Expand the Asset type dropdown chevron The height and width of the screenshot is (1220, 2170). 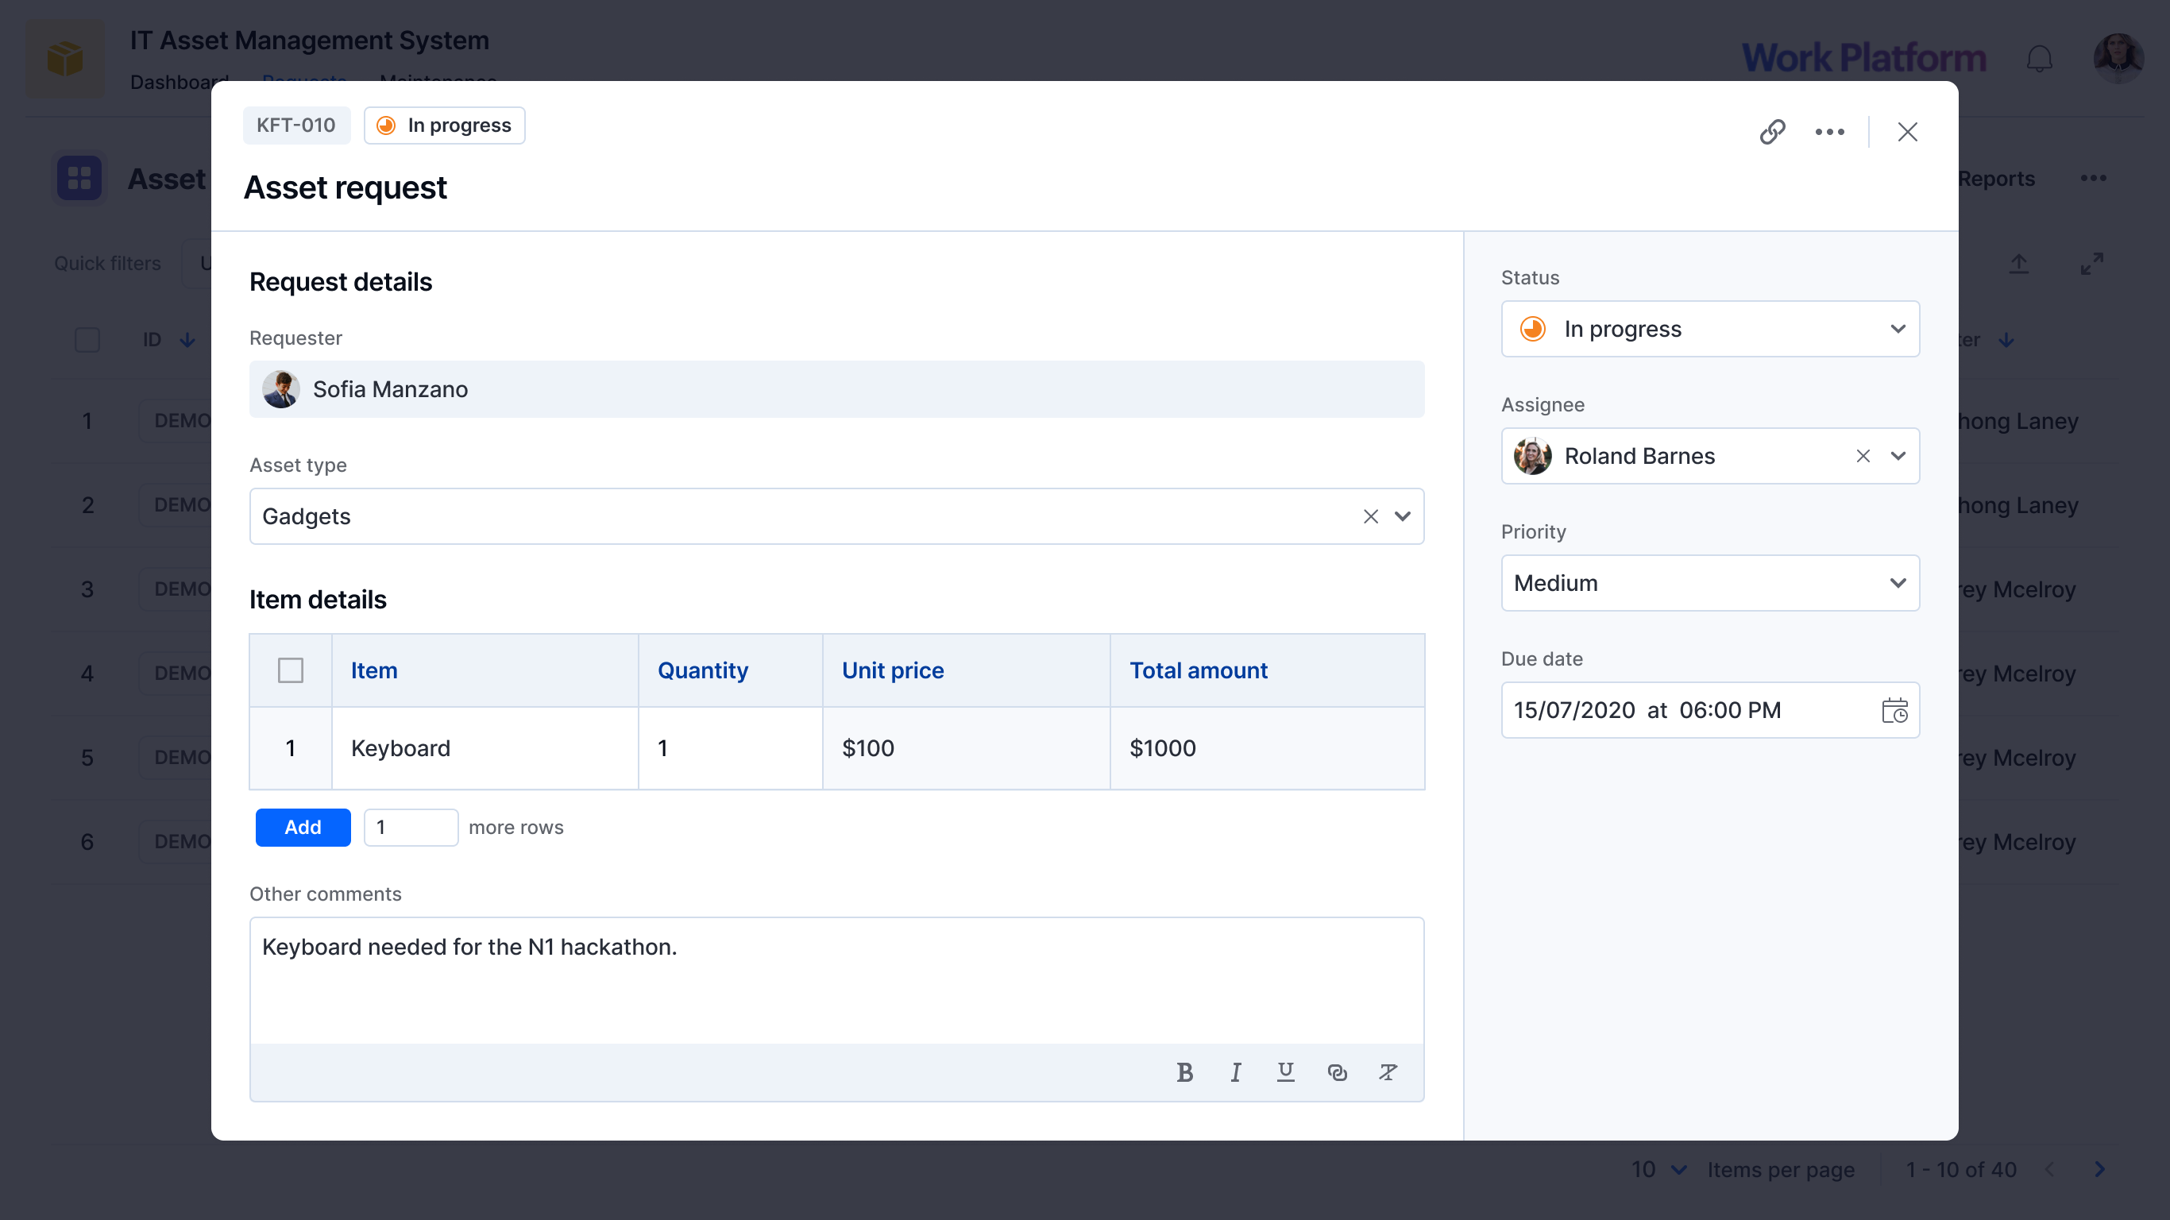(1403, 516)
